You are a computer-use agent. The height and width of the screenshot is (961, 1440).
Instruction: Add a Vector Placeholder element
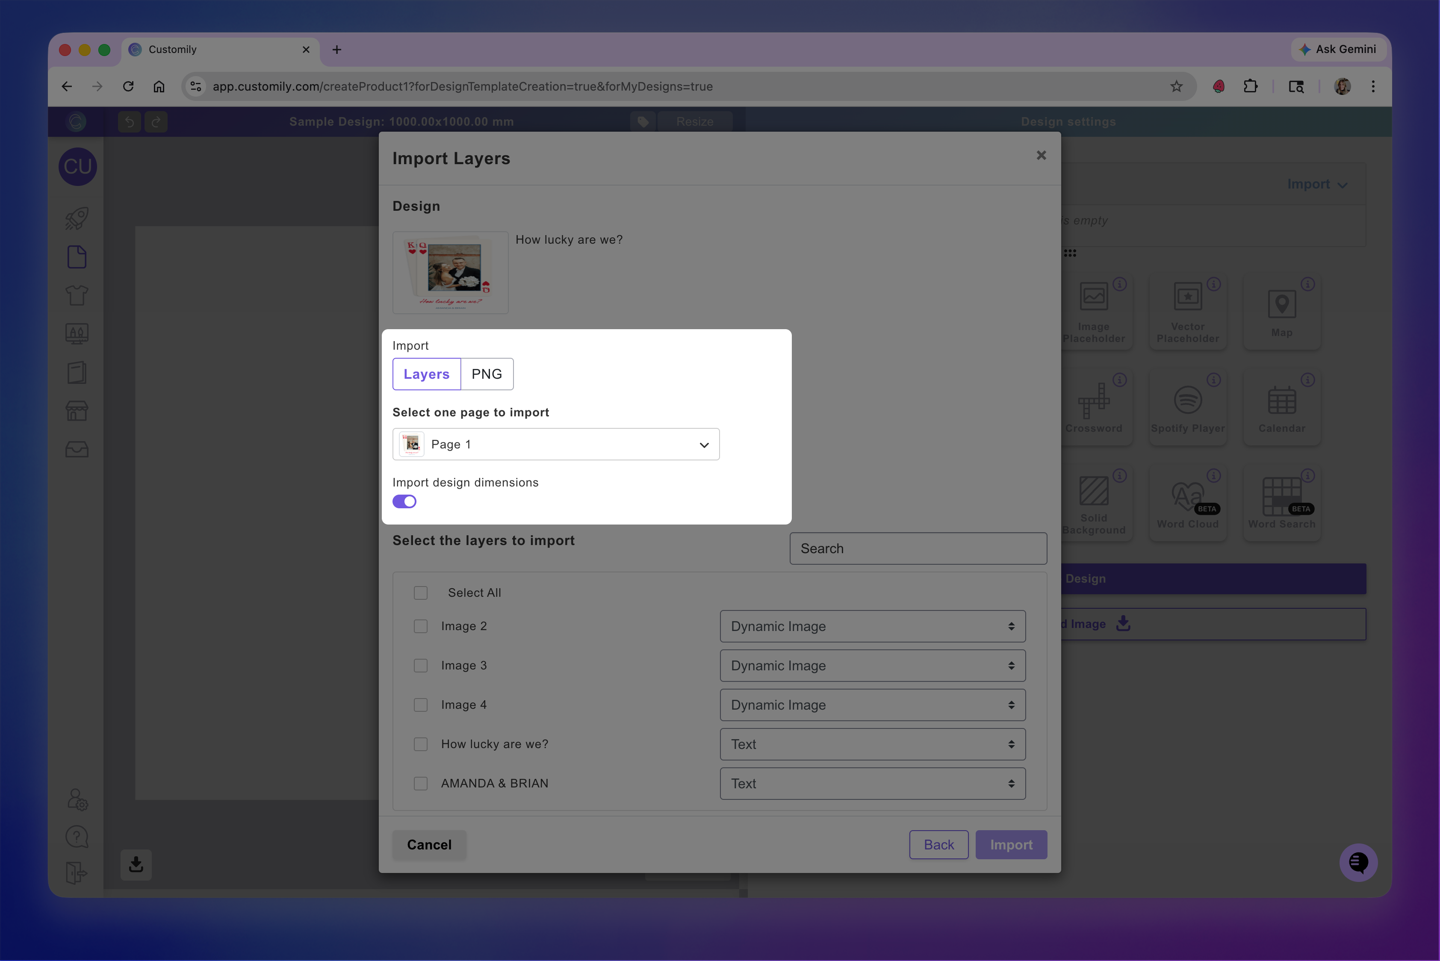click(x=1187, y=312)
